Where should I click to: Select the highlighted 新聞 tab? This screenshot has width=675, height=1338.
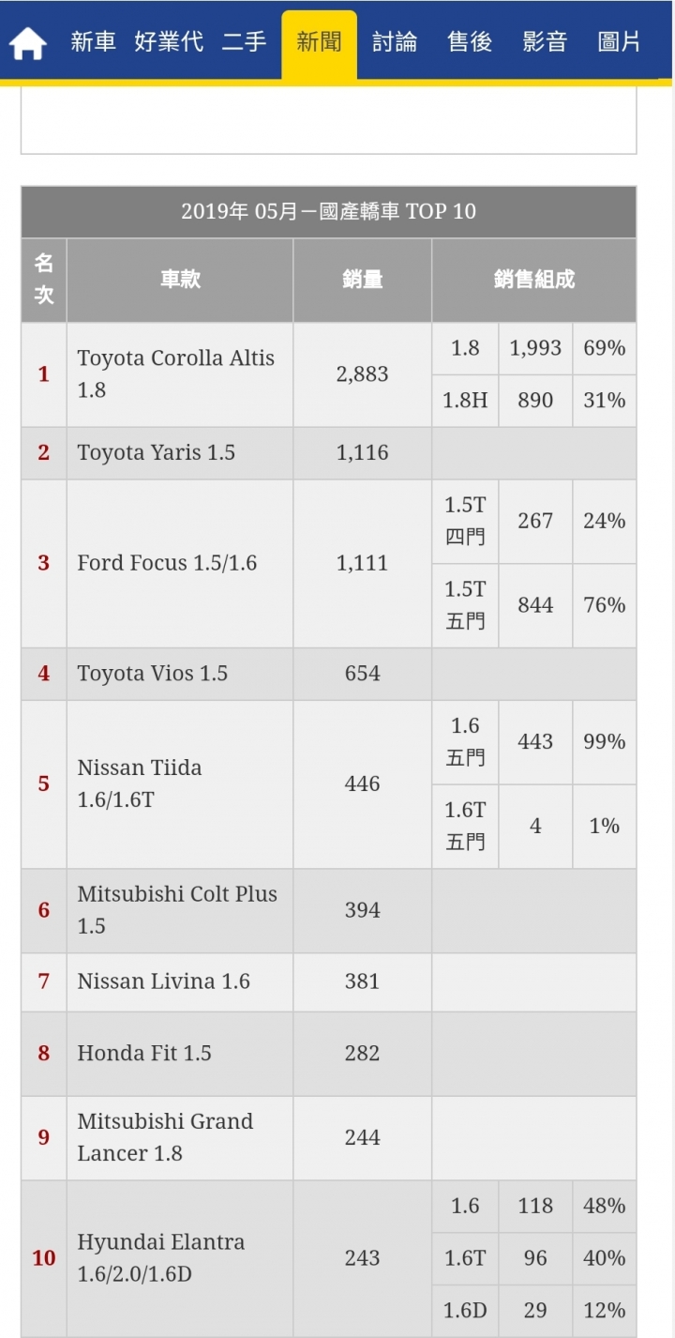[319, 44]
